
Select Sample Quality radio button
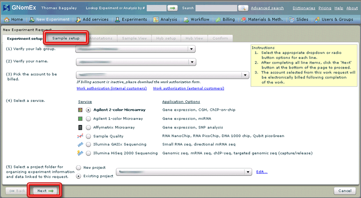[x=88, y=136]
